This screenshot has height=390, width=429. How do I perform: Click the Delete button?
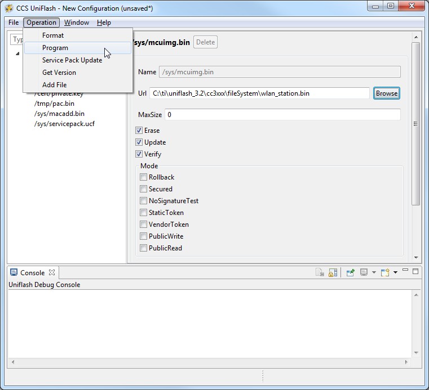(205, 42)
